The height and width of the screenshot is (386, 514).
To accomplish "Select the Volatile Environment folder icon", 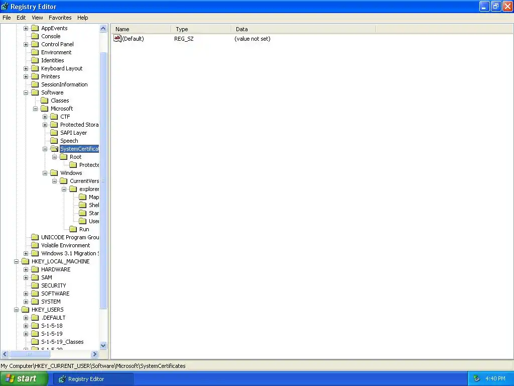I will [35, 245].
